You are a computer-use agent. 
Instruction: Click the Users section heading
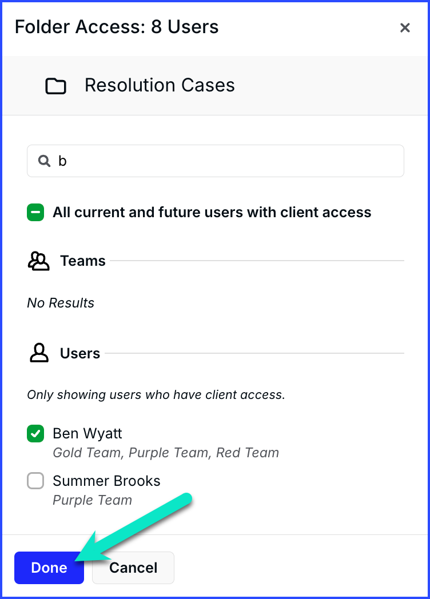pos(80,353)
